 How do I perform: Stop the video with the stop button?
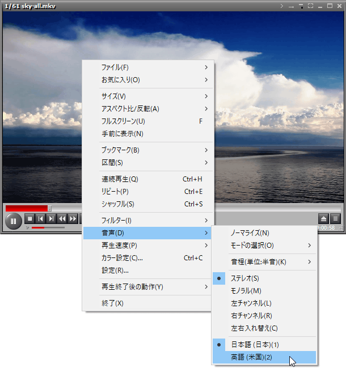click(29, 218)
